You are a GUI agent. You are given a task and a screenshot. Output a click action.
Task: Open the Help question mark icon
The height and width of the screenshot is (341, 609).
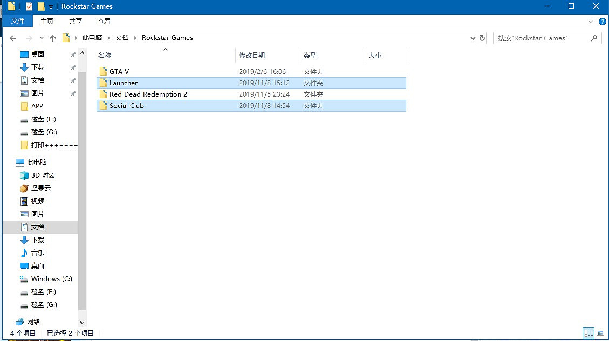pyautogui.click(x=601, y=22)
